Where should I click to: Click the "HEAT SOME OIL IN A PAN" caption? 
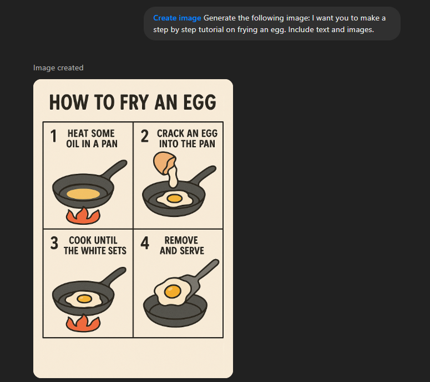tap(91, 138)
